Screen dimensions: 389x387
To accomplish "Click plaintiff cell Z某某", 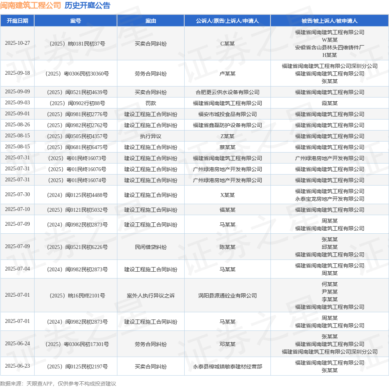I will click(x=227, y=136).
